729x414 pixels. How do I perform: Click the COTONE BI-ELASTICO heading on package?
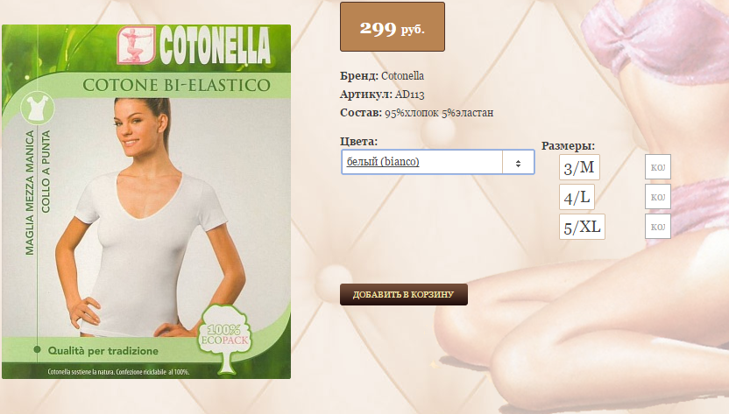[x=176, y=86]
